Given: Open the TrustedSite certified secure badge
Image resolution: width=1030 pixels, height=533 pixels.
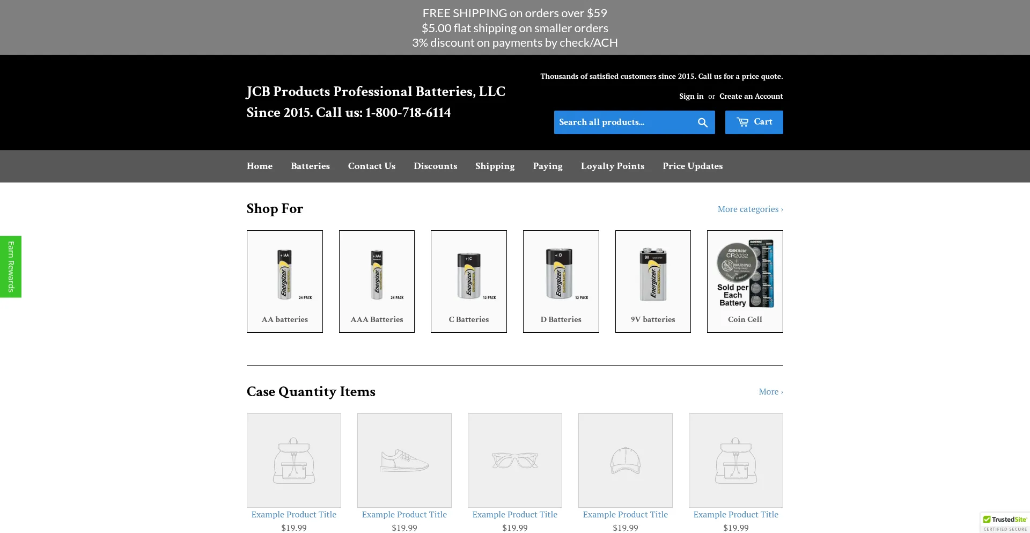Looking at the screenshot, I should [x=1005, y=523].
